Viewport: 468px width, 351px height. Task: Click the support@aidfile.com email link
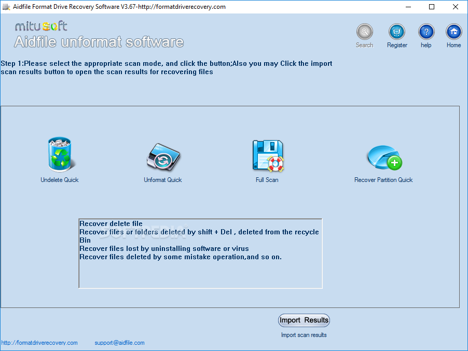[x=119, y=343]
